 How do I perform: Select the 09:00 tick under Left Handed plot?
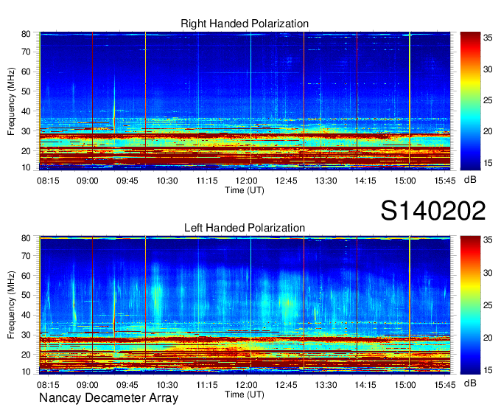click(x=88, y=385)
